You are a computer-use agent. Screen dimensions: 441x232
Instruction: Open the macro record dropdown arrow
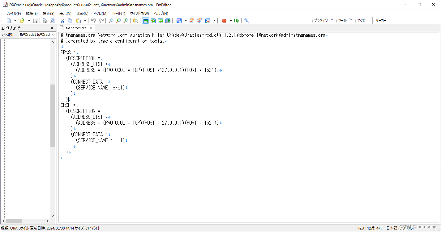[231, 21]
